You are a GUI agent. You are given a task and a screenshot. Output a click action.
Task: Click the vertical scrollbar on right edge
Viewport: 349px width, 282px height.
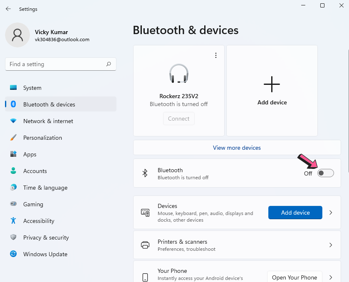[x=348, y=111]
